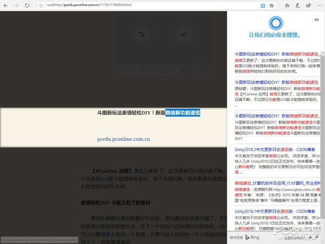325x244 pixels.
Task: Click the 让我们用必应来搜搜 heading
Action: (x=275, y=35)
